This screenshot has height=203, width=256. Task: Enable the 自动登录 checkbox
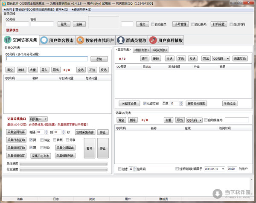[153, 24]
